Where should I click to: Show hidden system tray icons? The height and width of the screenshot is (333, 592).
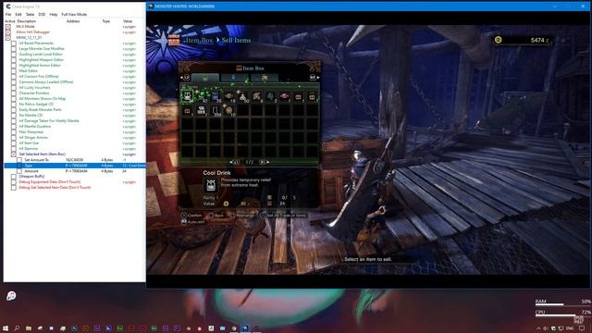(538, 328)
